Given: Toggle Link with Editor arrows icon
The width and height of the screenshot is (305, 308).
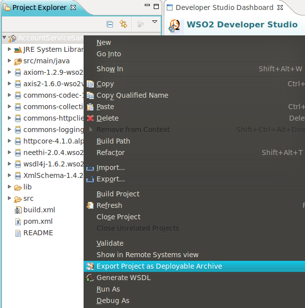Looking at the screenshot, I should (123, 24).
